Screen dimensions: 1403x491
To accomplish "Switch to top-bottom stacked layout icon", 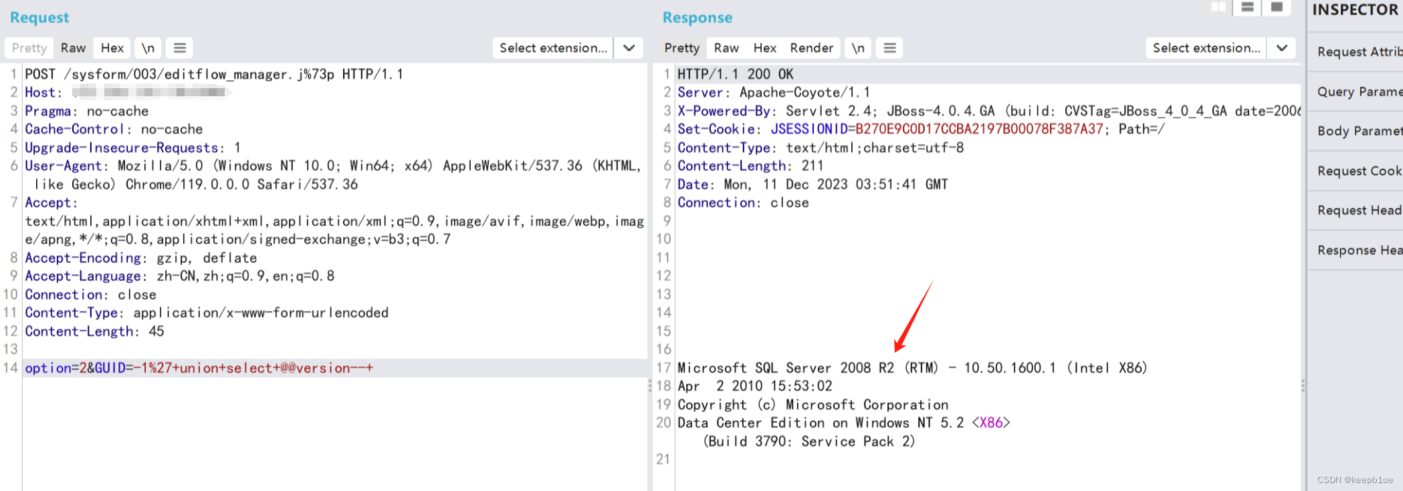I will coord(1247,7).
